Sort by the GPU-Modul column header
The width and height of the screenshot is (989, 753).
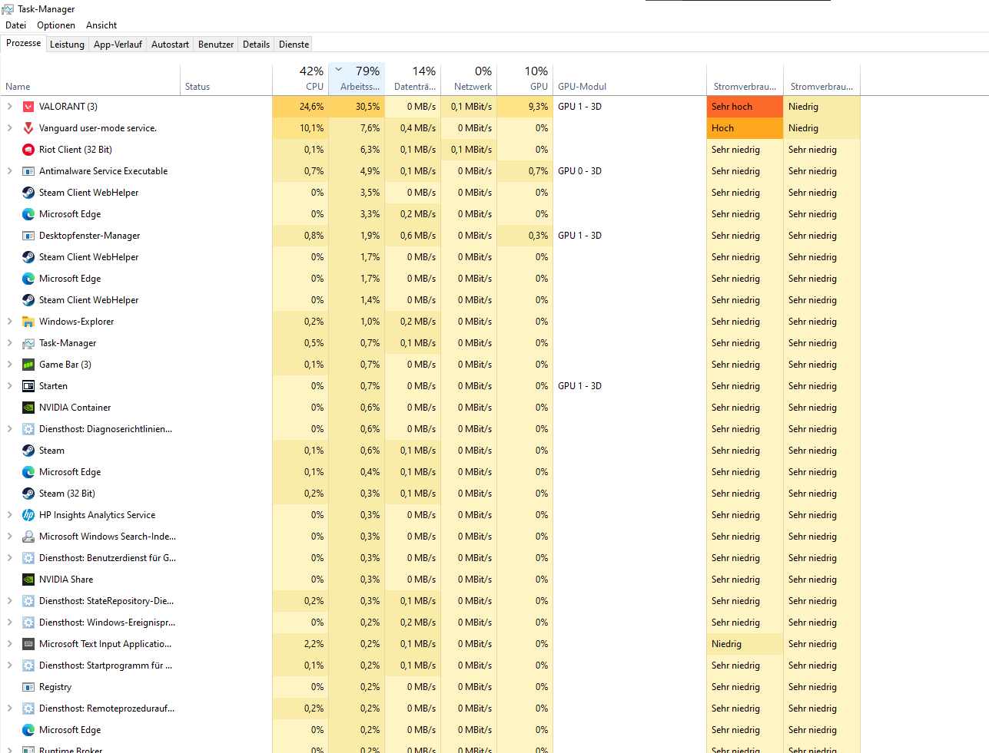[629, 79]
